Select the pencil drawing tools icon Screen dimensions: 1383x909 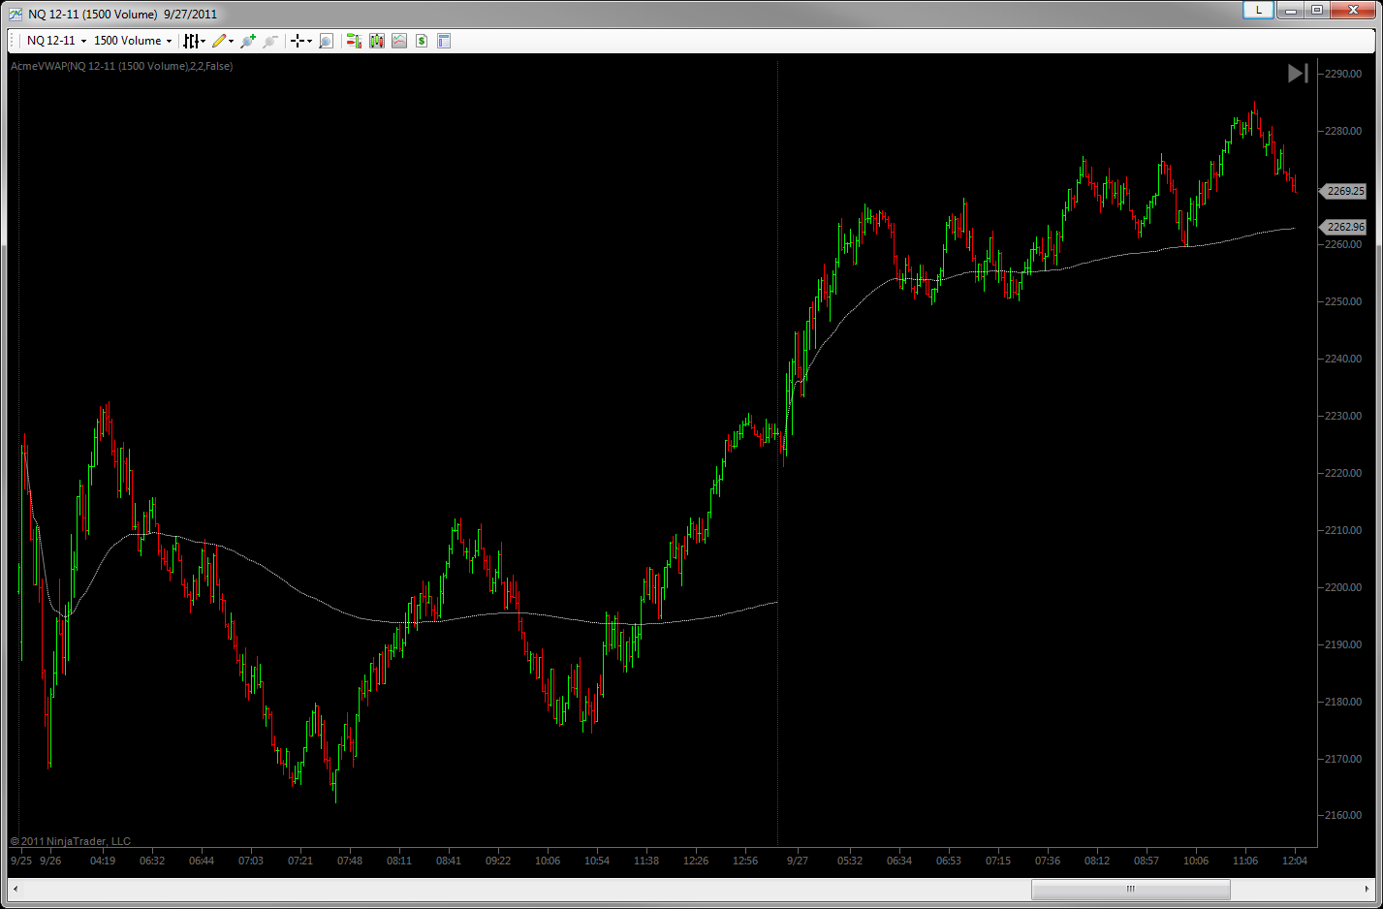pyautogui.click(x=219, y=41)
